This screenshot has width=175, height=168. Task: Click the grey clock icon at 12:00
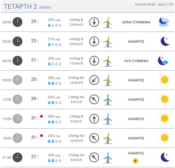click(x=17, y=99)
